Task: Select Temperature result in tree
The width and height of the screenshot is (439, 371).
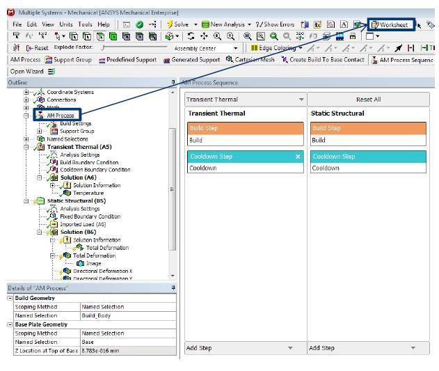Action: point(88,193)
